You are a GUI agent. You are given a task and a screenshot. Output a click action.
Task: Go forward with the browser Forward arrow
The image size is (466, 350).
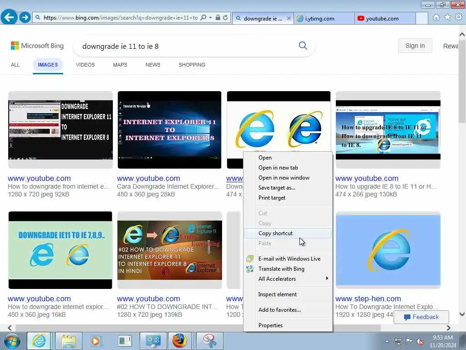click(25, 18)
